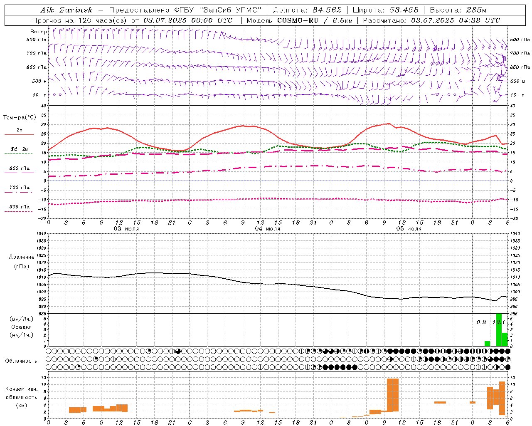Select the forecast start time 03.07.2025 00:00 UTC
The width and height of the screenshot is (532, 426).
click(x=188, y=20)
